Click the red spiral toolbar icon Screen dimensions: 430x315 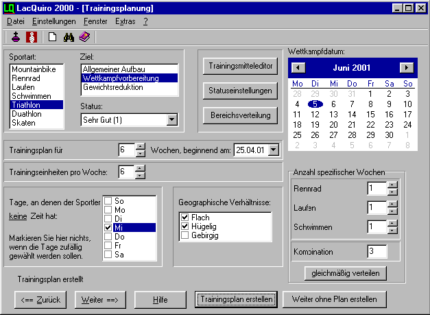[x=30, y=37]
